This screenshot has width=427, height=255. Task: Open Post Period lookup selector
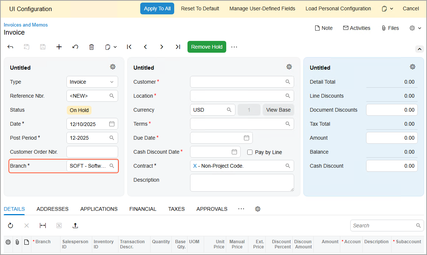click(112, 138)
